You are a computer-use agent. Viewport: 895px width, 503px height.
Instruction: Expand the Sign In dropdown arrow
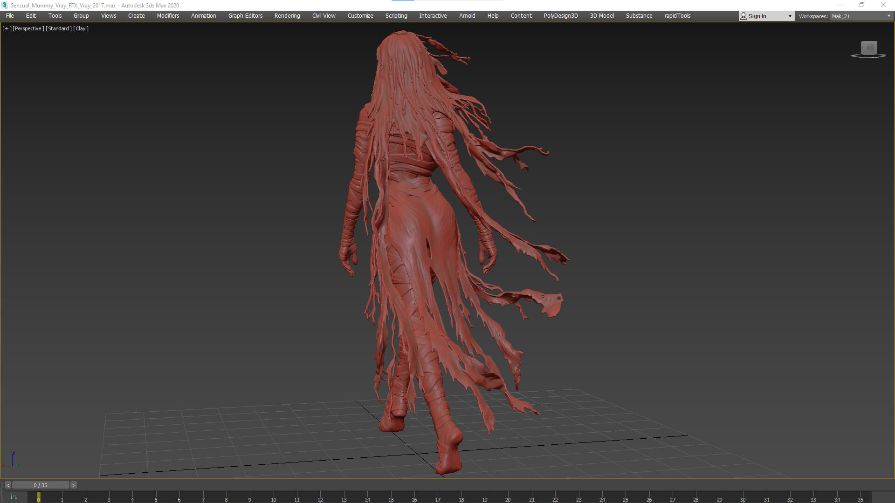(790, 16)
